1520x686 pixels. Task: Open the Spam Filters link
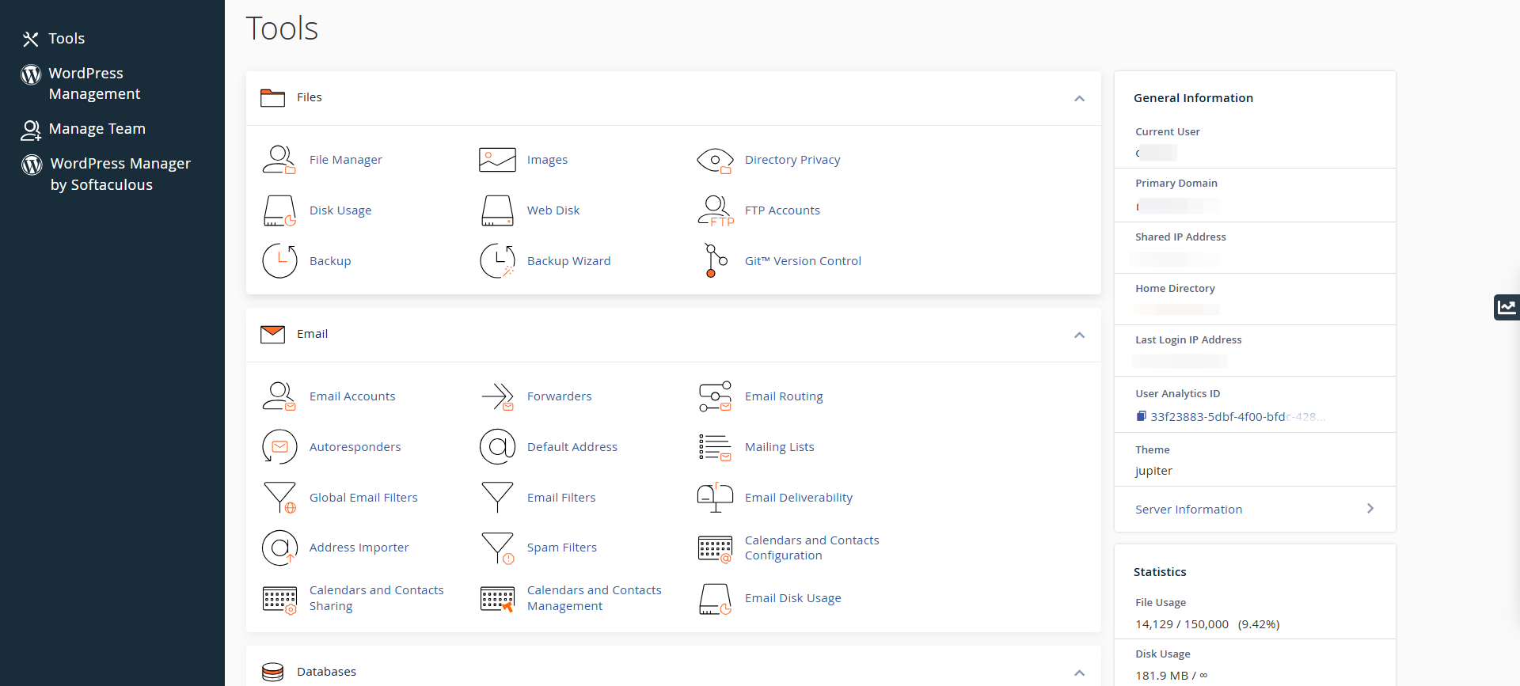[562, 548]
